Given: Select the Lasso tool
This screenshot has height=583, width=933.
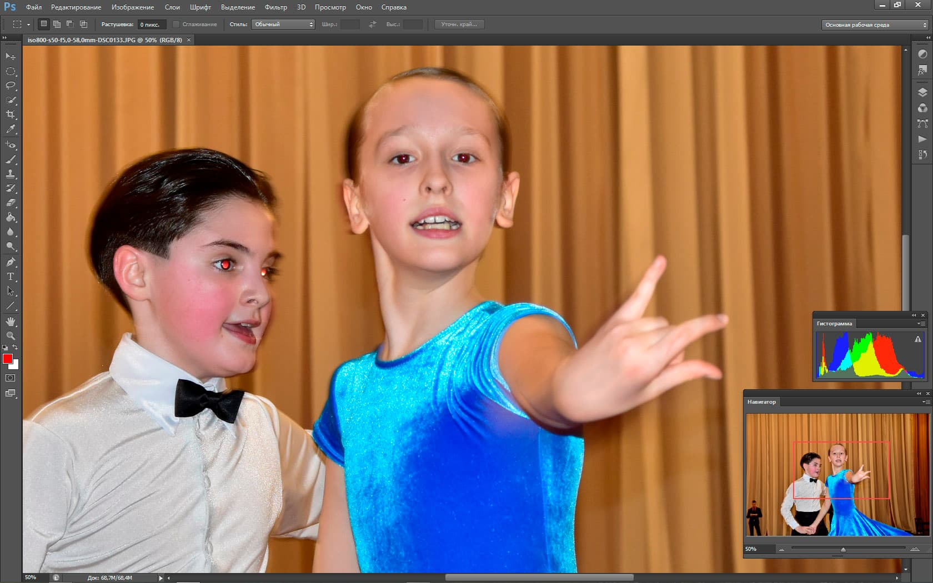Looking at the screenshot, I should [11, 86].
